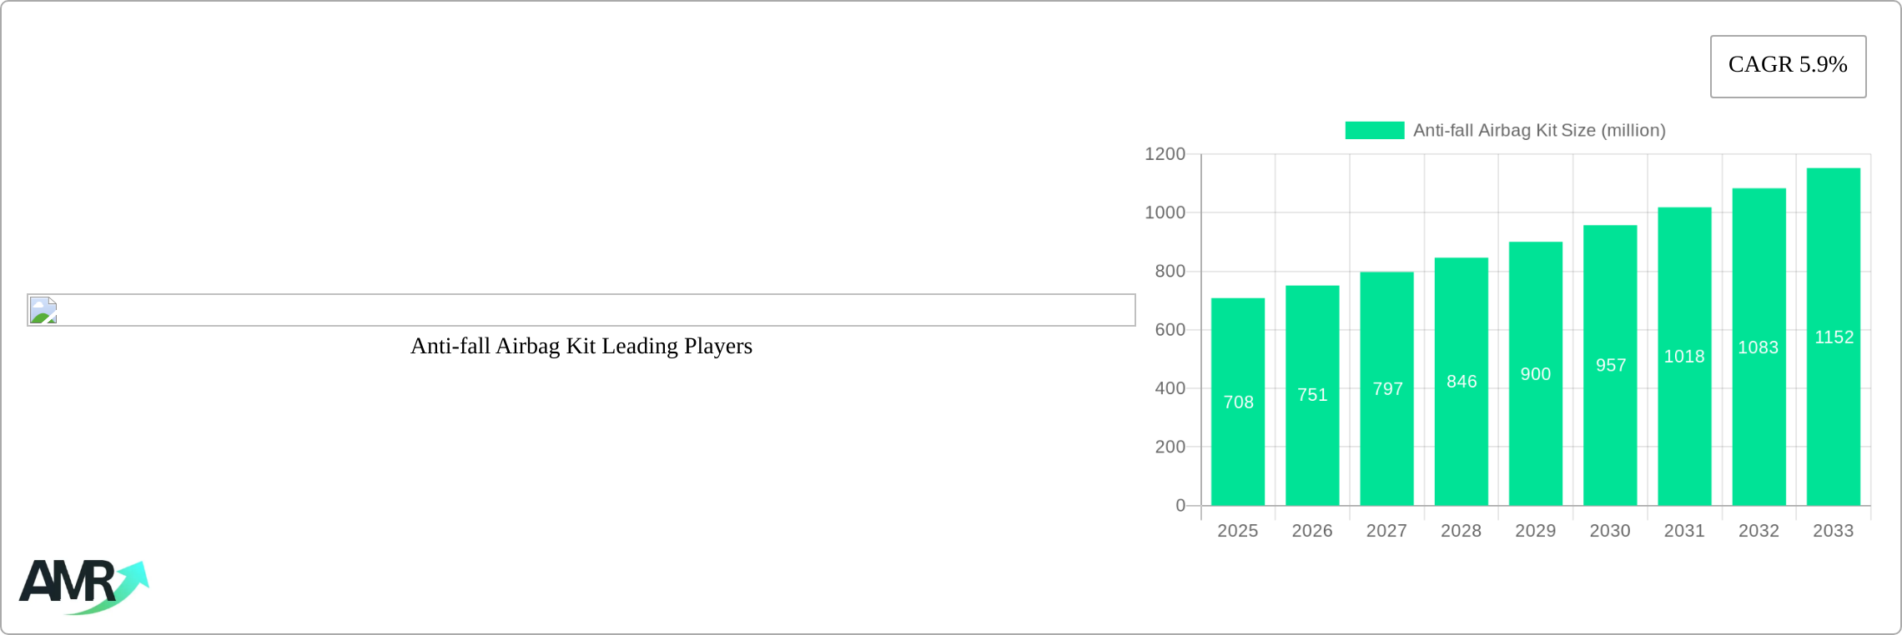
Task: Select the 2033 bar showing 1152
Action: pos(1834,337)
